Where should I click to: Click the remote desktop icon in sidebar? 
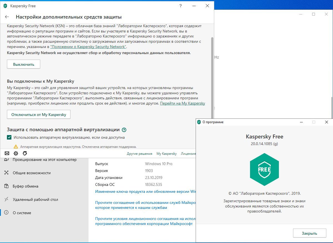pos(7,199)
